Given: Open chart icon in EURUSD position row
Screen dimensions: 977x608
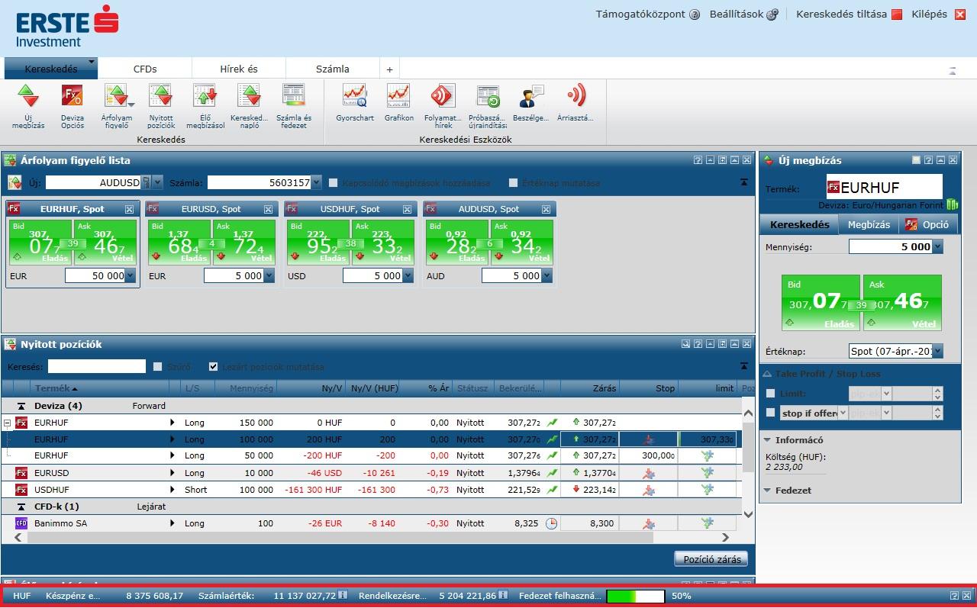Looking at the screenshot, I should pyautogui.click(x=553, y=473).
